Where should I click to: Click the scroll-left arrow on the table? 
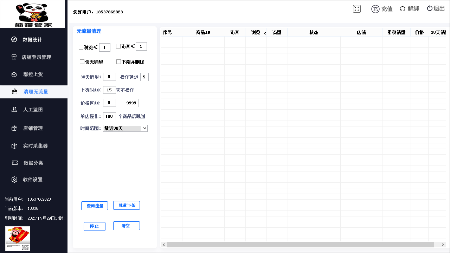[164, 245]
